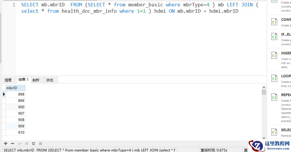Click the add record plus icon
The width and height of the screenshot is (291, 152).
(6, 144)
